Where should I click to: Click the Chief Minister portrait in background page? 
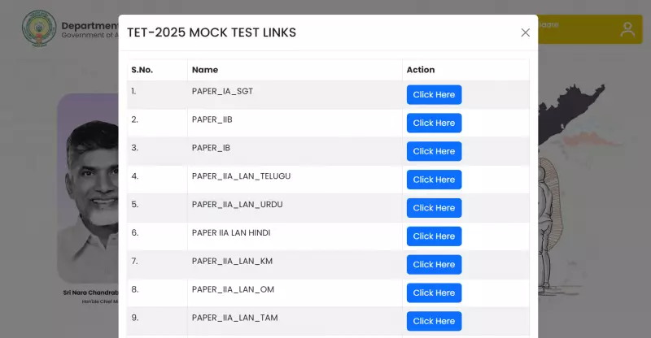coord(88,188)
